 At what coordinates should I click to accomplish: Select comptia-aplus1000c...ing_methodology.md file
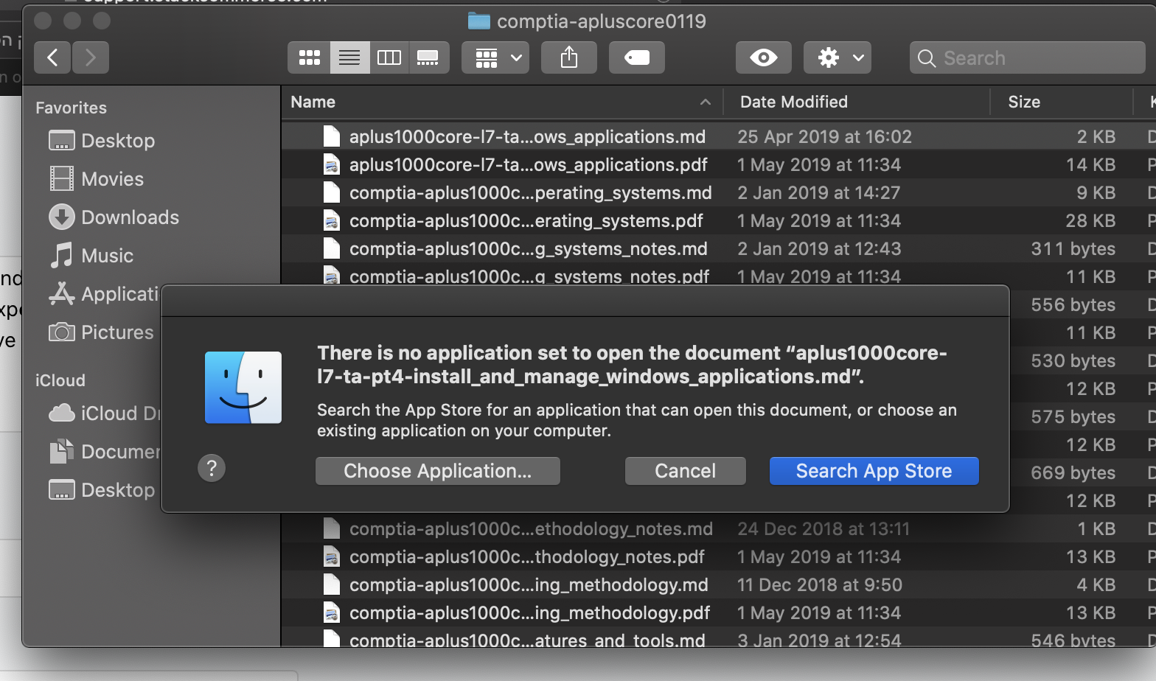719,584
